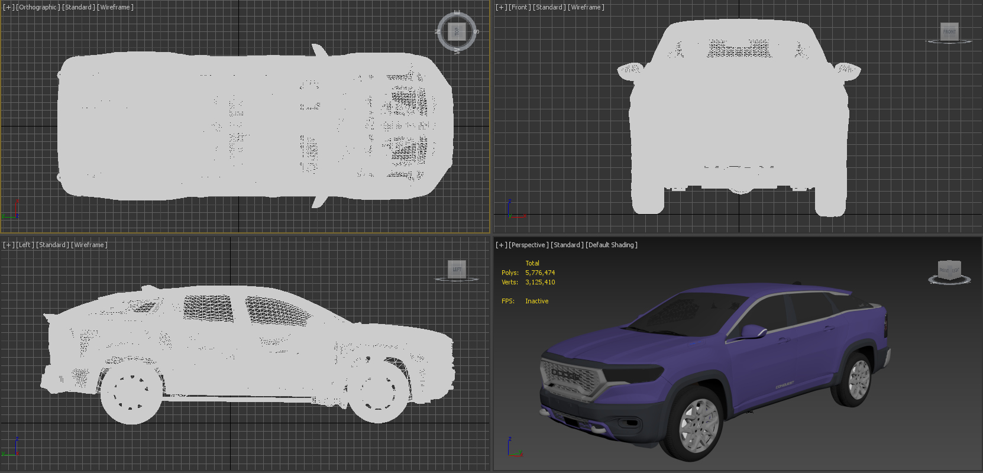The height and width of the screenshot is (473, 983).
Task: Click the Total statistics header
Action: [x=532, y=263]
